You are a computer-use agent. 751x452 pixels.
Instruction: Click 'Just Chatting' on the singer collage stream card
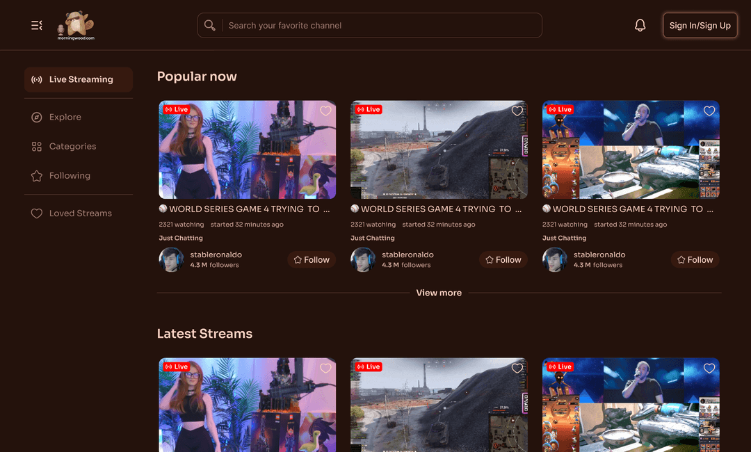(564, 238)
